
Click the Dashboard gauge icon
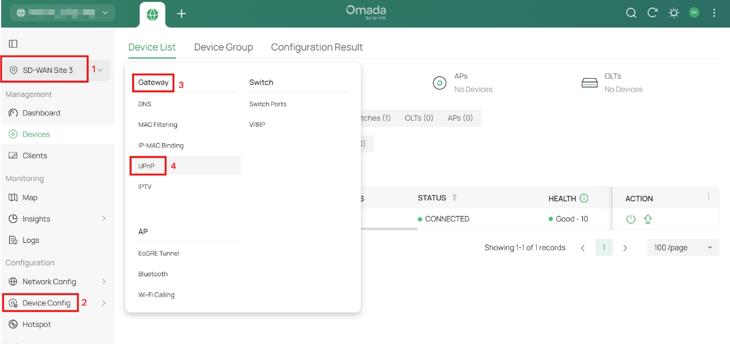13,113
